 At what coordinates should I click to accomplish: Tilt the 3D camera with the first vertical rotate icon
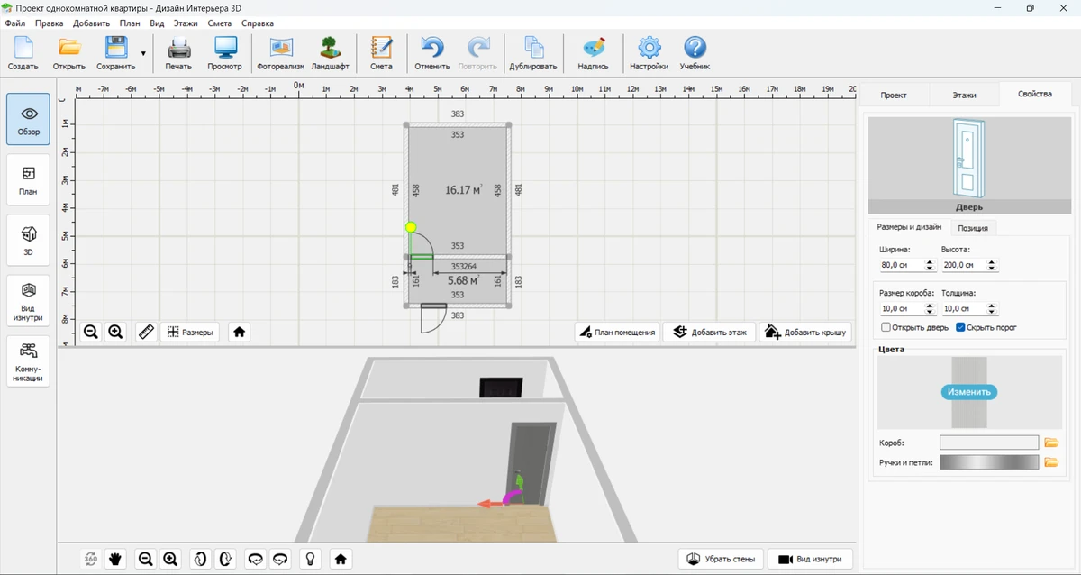click(200, 559)
